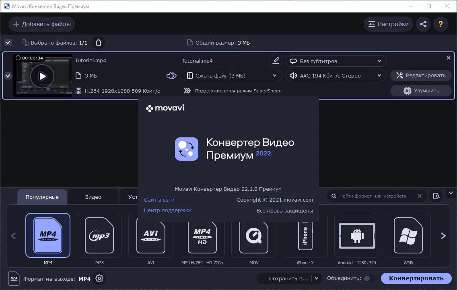The image size is (457, 290).
Task: Click the Movavi logo in the about dialog
Action: tap(165, 108)
